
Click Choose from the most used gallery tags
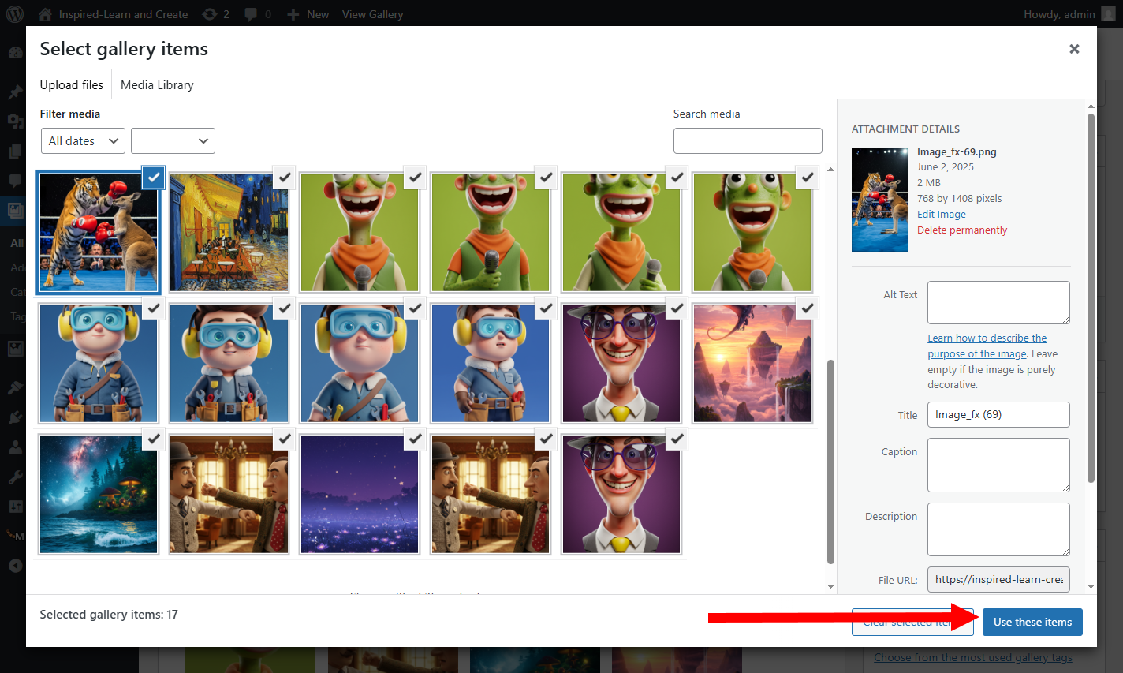972,657
